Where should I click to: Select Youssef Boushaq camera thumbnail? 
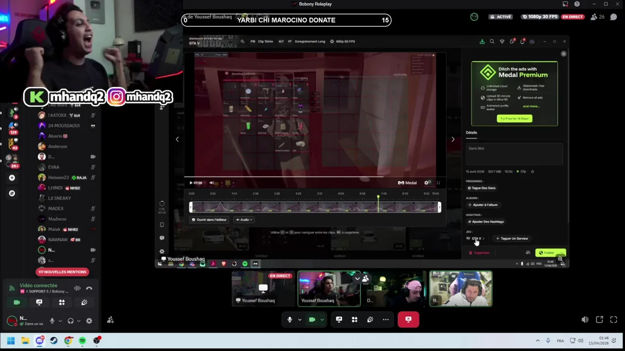[329, 289]
